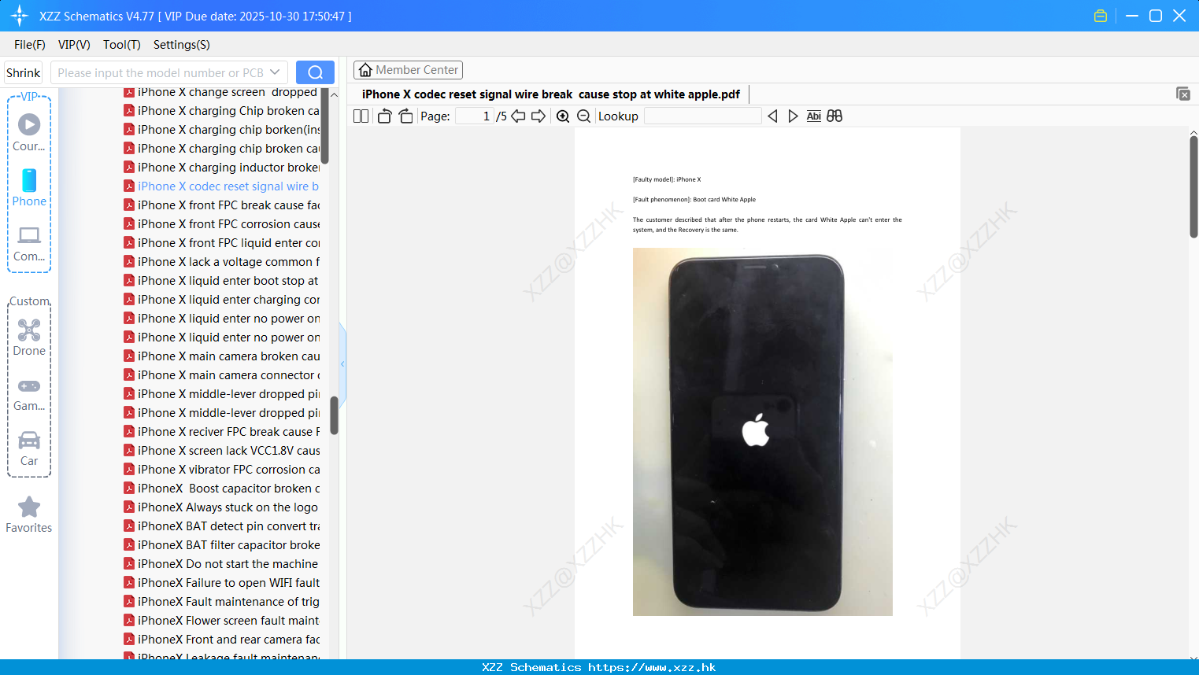Open the Drone category

tap(29, 337)
